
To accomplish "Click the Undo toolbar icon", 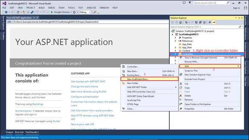I will [x=37, y=12].
